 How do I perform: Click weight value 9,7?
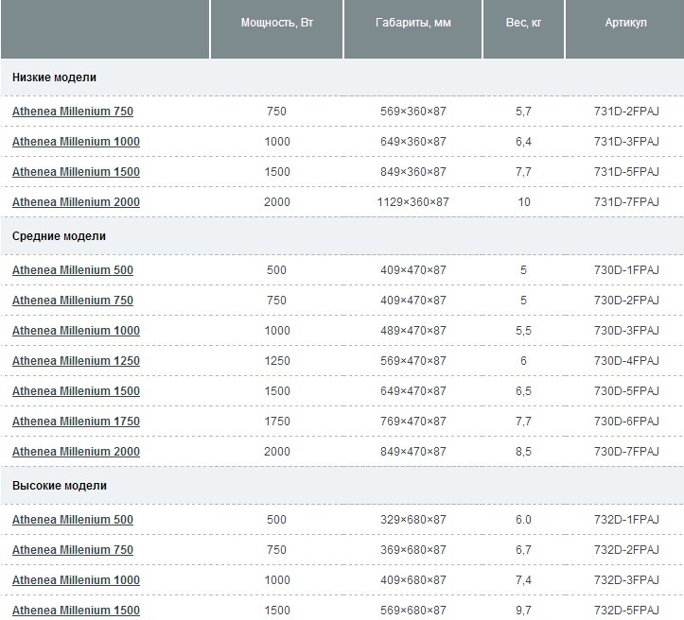point(523,611)
